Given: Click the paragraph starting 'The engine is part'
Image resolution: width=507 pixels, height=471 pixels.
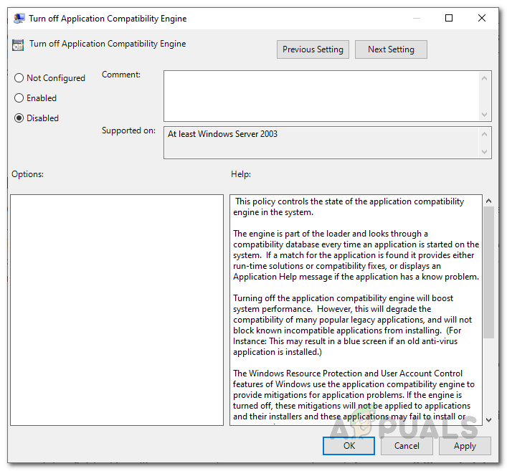Looking at the screenshot, I should click(x=356, y=255).
